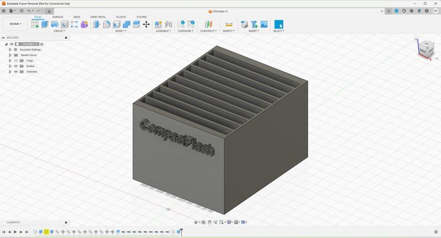Image resolution: width=441 pixels, height=238 pixels.
Task: Open the Assemble dropdown menu
Action: (163, 31)
